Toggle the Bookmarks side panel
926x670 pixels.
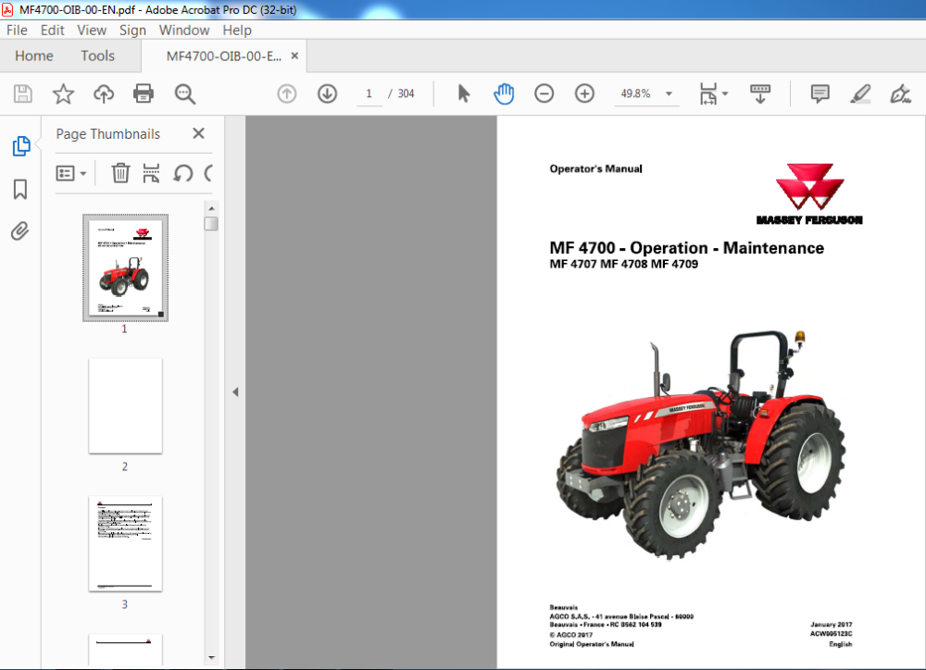click(x=20, y=190)
